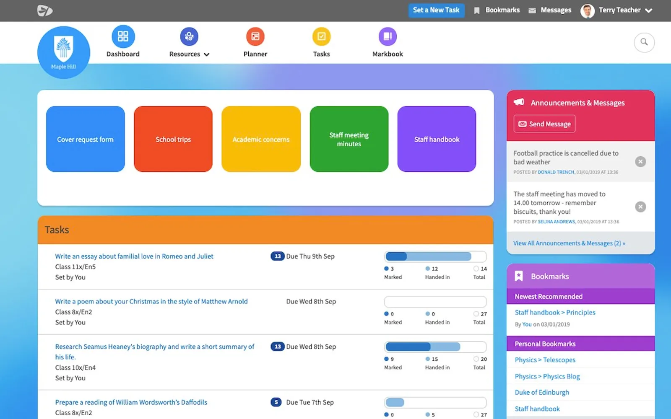Open the Staff meeting minutes tile
Image resolution: width=671 pixels, height=419 pixels.
[349, 139]
